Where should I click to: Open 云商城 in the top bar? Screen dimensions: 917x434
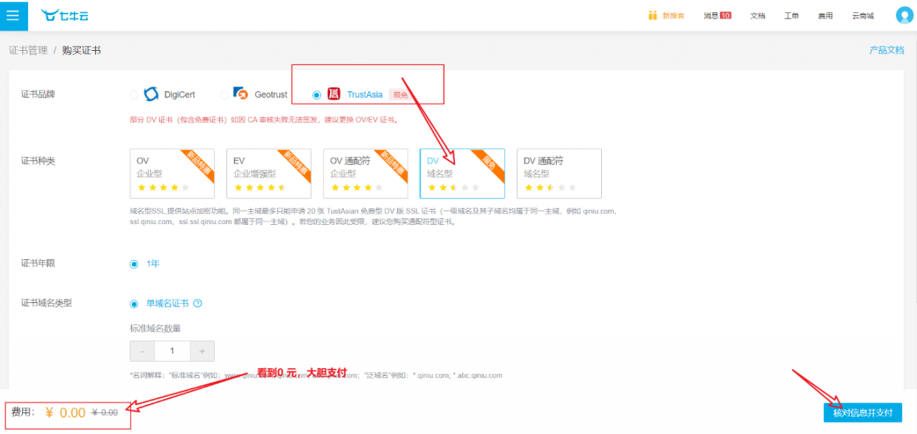pos(863,16)
